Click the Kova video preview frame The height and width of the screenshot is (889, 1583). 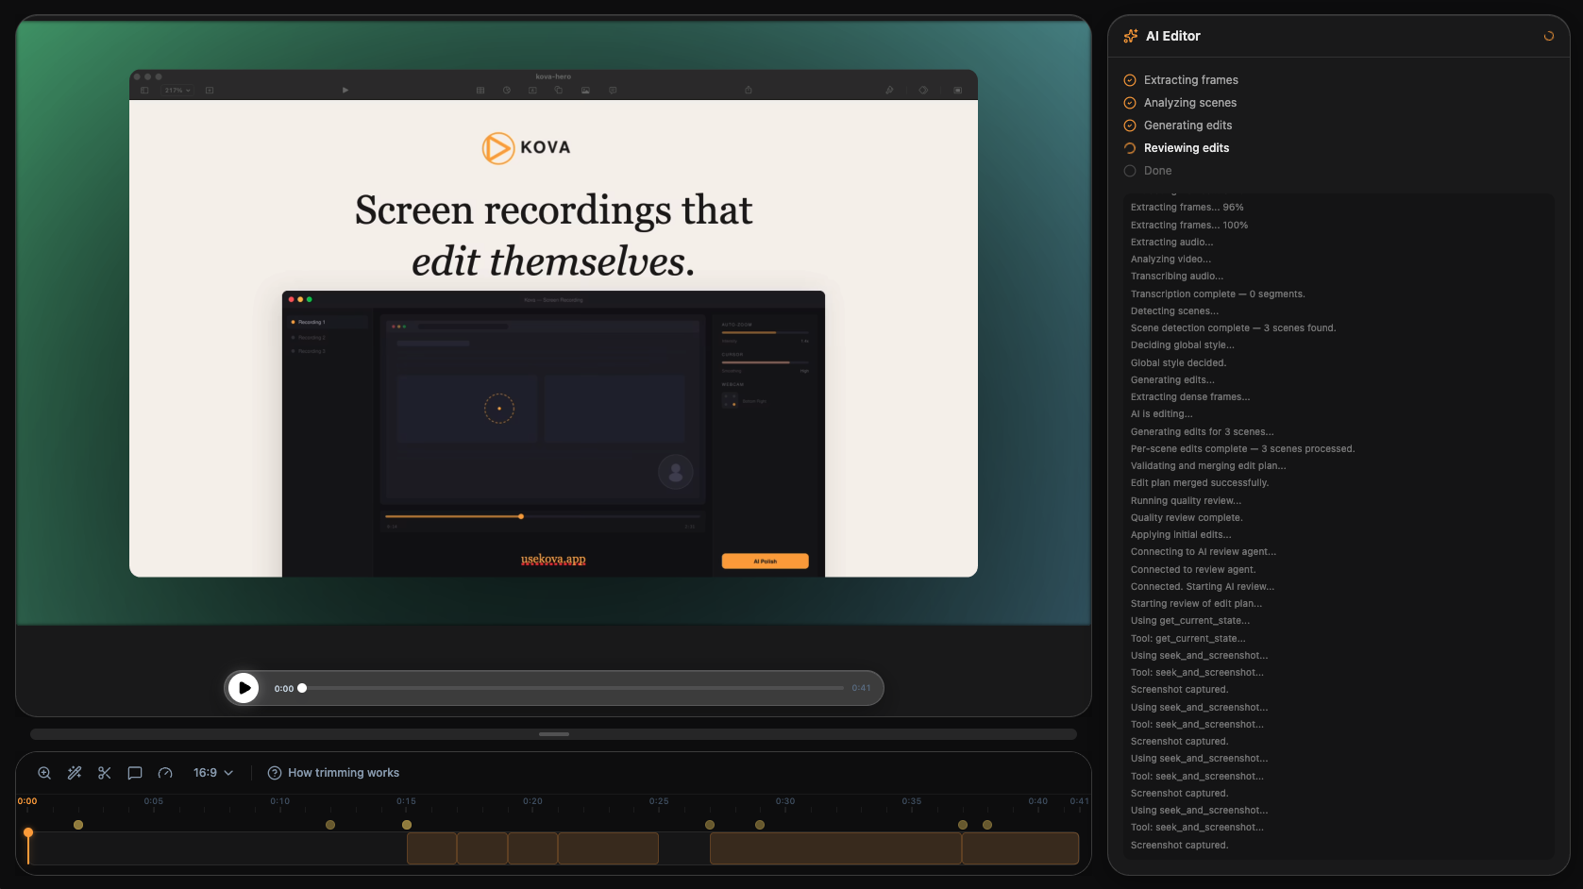553,323
